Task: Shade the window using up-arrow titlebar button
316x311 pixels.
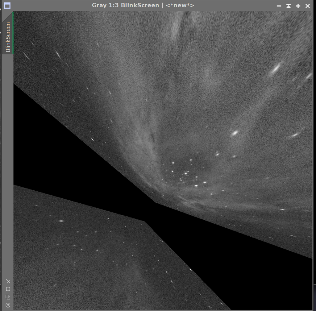Action: coord(289,6)
